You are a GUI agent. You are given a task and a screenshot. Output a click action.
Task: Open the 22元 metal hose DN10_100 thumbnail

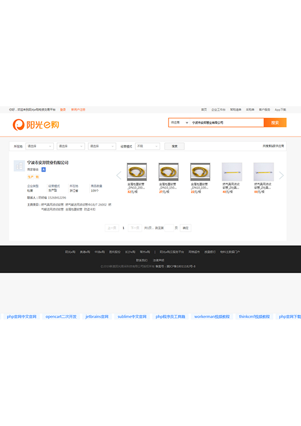tap(200, 172)
